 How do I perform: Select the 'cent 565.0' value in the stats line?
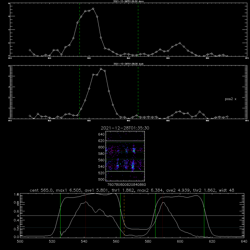pos(41,190)
